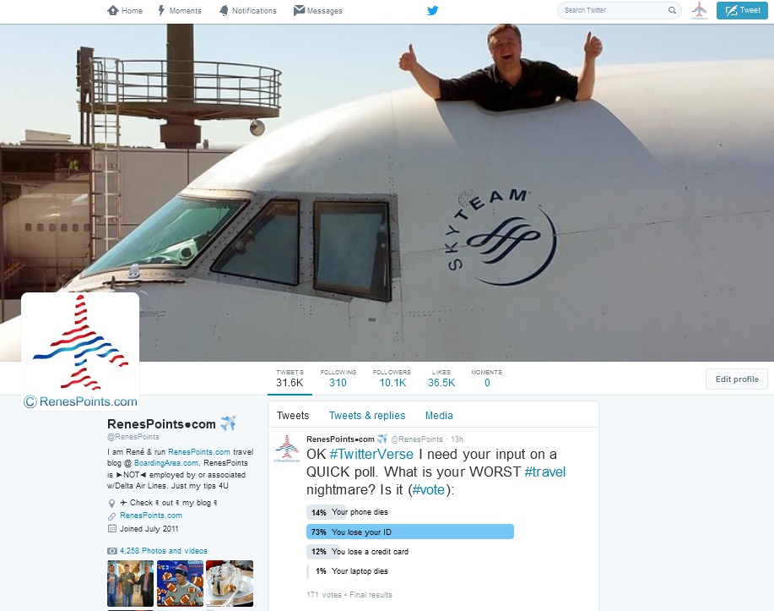Click the #TwitterVerse hashtag link

pyautogui.click(x=371, y=455)
